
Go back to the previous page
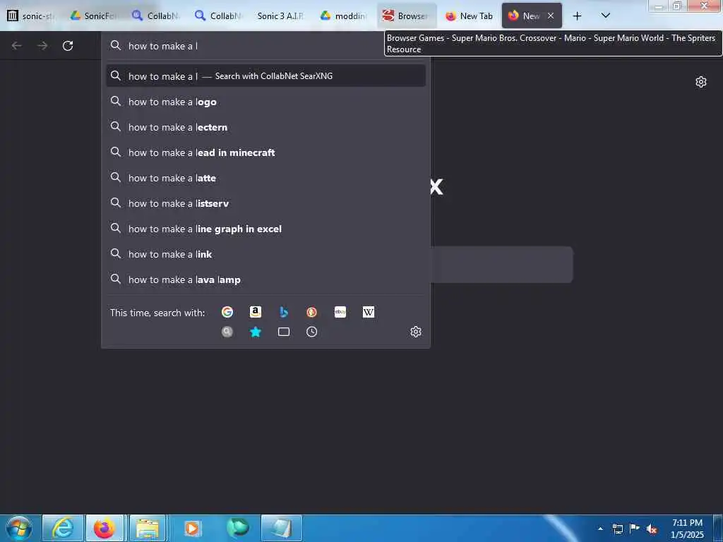pos(17,46)
